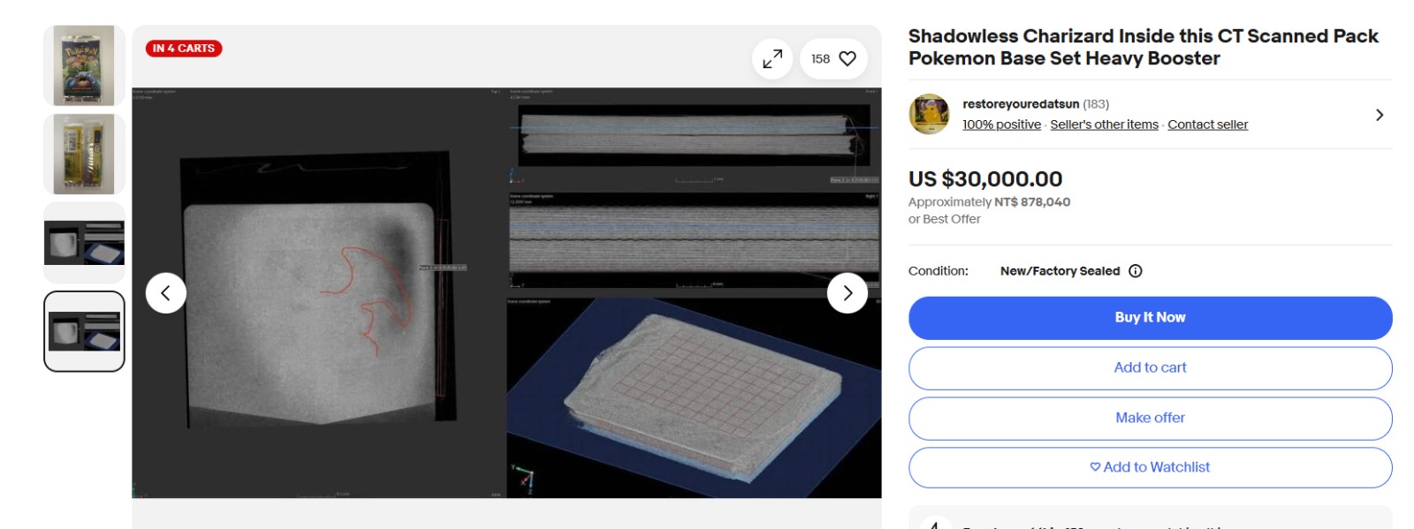Viewport: 1414px width, 529px height.
Task: Click the New/Factory Sealed condition text
Action: coord(1060,271)
